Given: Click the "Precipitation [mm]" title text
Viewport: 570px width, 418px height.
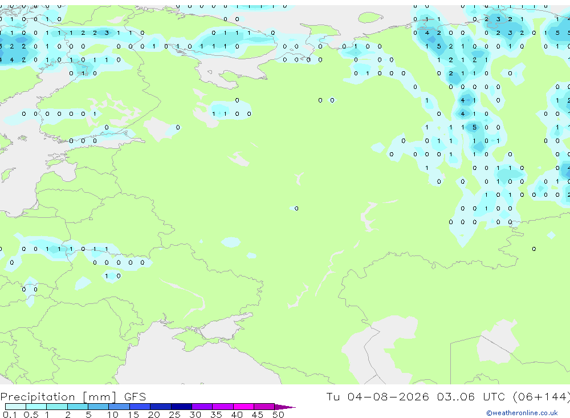Looking at the screenshot, I should [x=58, y=397].
